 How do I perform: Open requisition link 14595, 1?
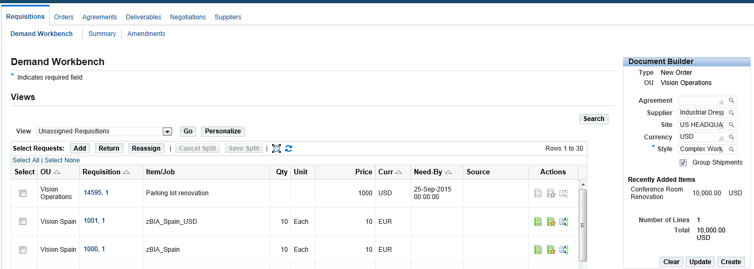tap(96, 193)
